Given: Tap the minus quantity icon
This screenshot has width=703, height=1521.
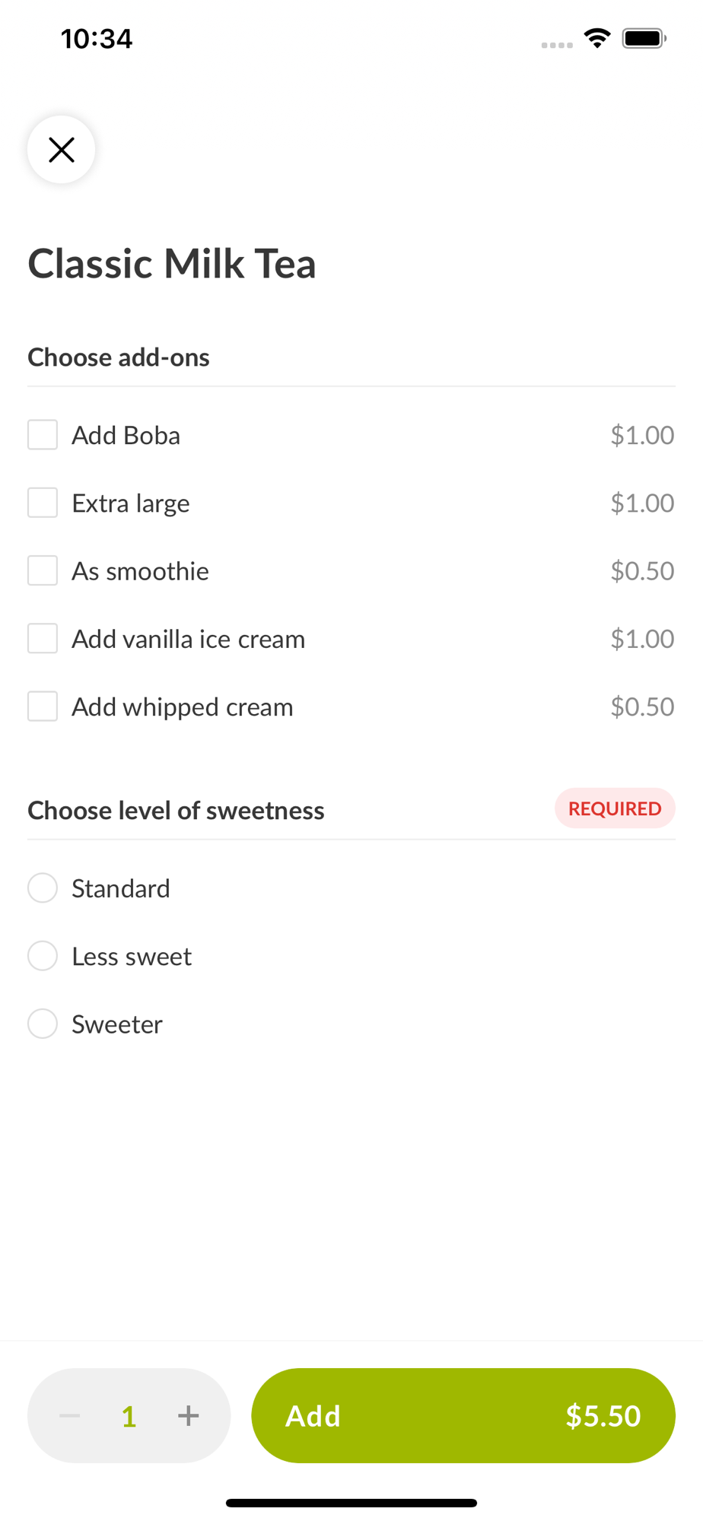Looking at the screenshot, I should coord(70,1415).
